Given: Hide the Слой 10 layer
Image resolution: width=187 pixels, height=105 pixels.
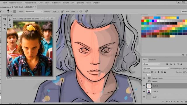Looking at the screenshot, I should (x=144, y=91).
